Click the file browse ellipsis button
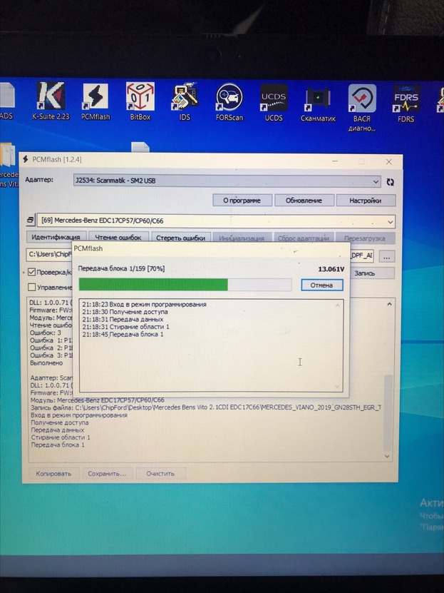The image size is (444, 593). (x=386, y=255)
